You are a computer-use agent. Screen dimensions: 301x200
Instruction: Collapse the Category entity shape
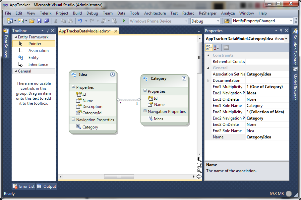[x=184, y=78]
